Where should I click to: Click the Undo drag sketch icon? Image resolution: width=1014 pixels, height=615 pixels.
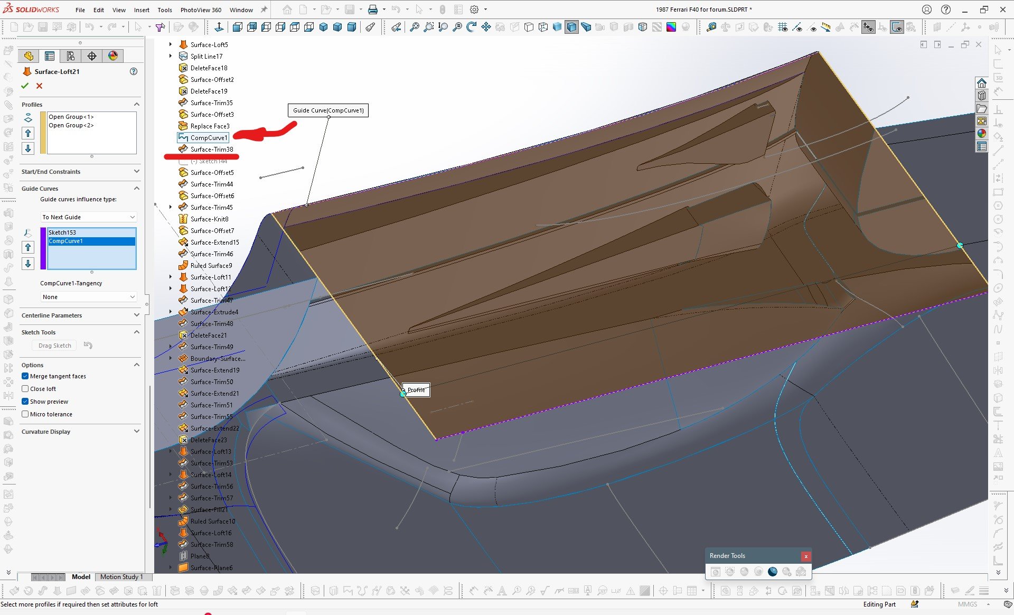[x=88, y=346]
